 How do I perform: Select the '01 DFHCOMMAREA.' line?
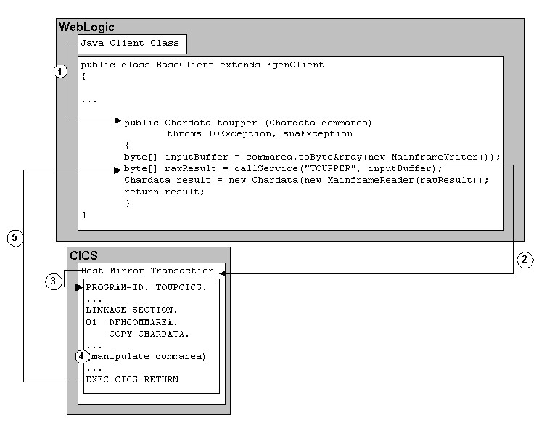click(131, 322)
